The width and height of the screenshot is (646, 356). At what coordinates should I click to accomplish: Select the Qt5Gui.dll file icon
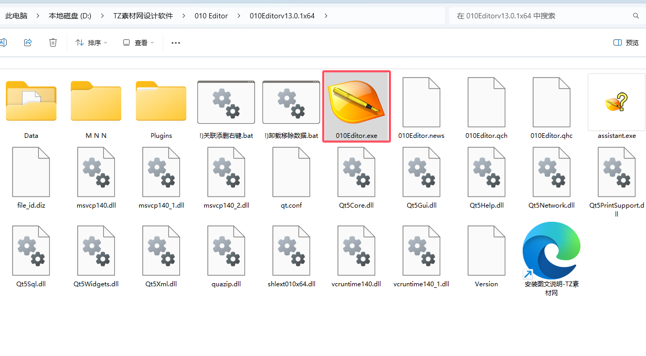point(421,171)
